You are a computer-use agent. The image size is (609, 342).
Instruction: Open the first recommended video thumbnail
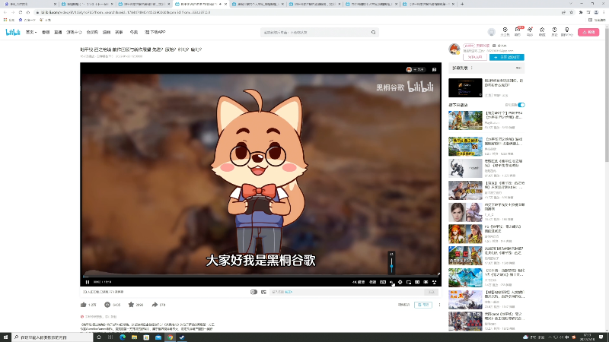pyautogui.click(x=465, y=120)
